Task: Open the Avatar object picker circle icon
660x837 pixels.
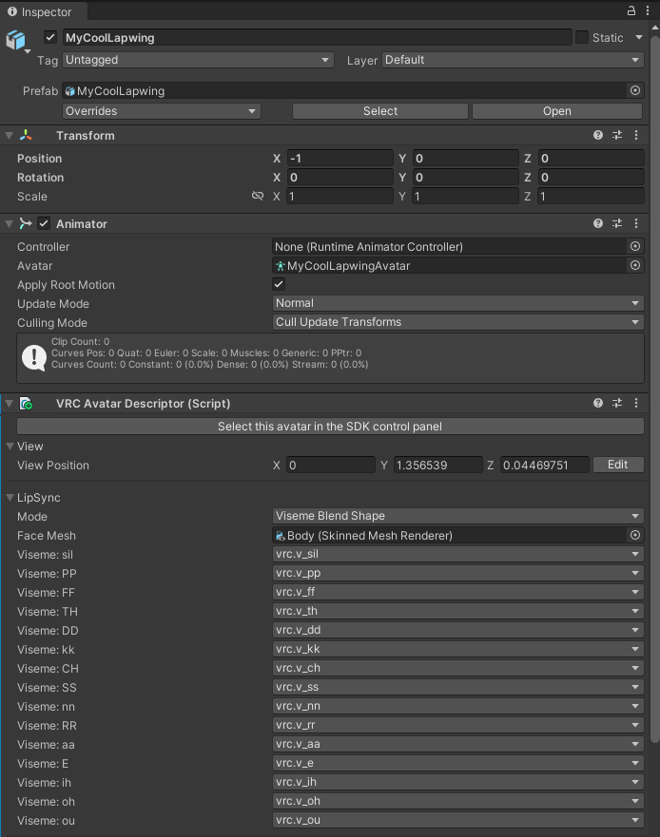Action: pos(634,266)
